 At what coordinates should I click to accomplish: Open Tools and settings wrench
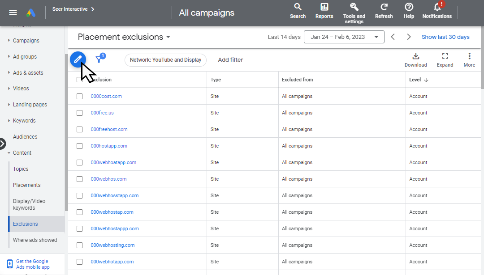coord(354,7)
